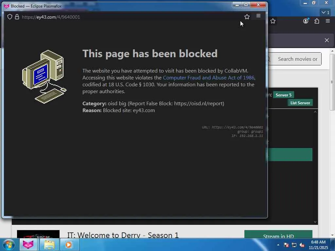335x251 pixels.
Task: Minimize the background browser window
Action: click(305, 3)
